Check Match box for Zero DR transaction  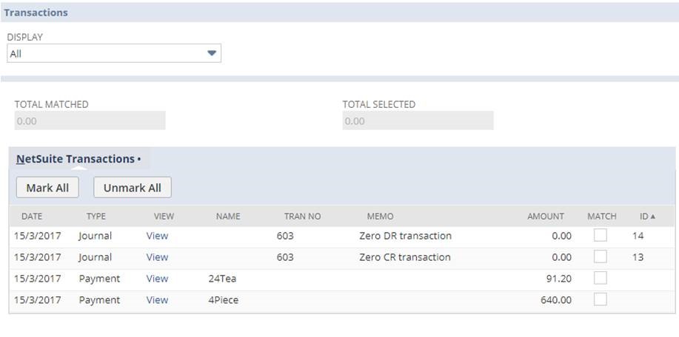click(601, 236)
